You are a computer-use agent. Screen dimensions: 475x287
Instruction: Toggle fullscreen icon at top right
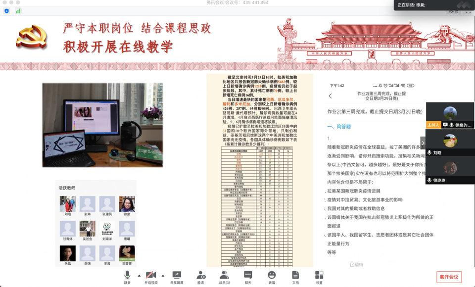coord(468,11)
